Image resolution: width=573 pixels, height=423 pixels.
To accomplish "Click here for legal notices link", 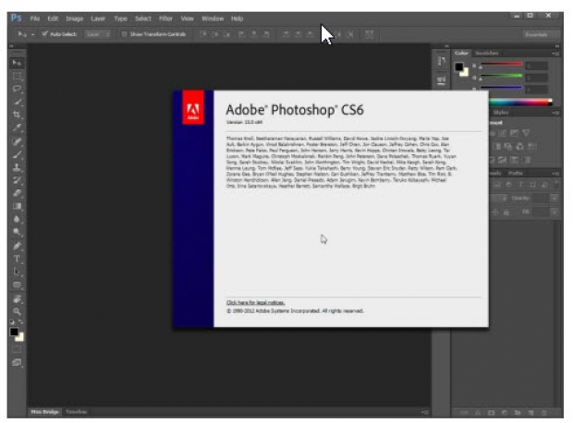I will [255, 302].
